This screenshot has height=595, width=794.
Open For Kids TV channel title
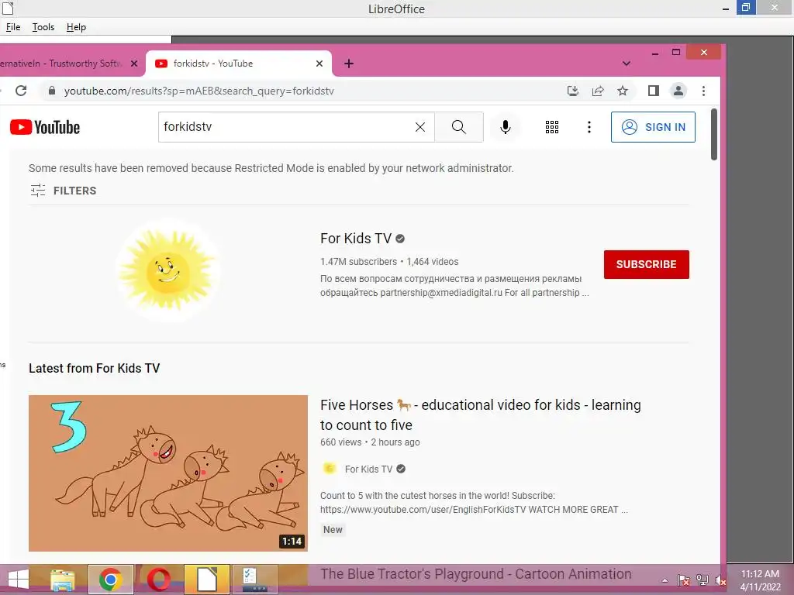pyautogui.click(x=356, y=239)
